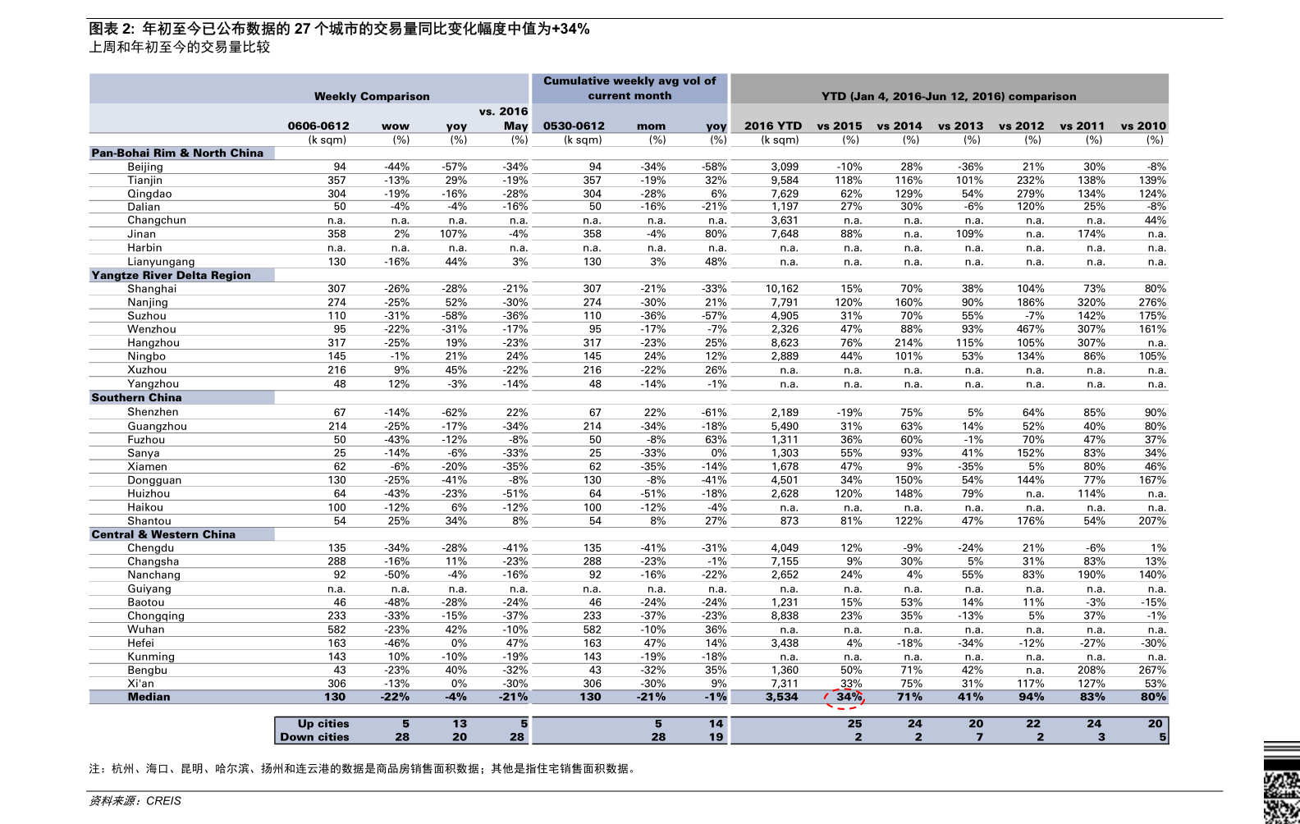Click the Hangzhou row label

[153, 343]
